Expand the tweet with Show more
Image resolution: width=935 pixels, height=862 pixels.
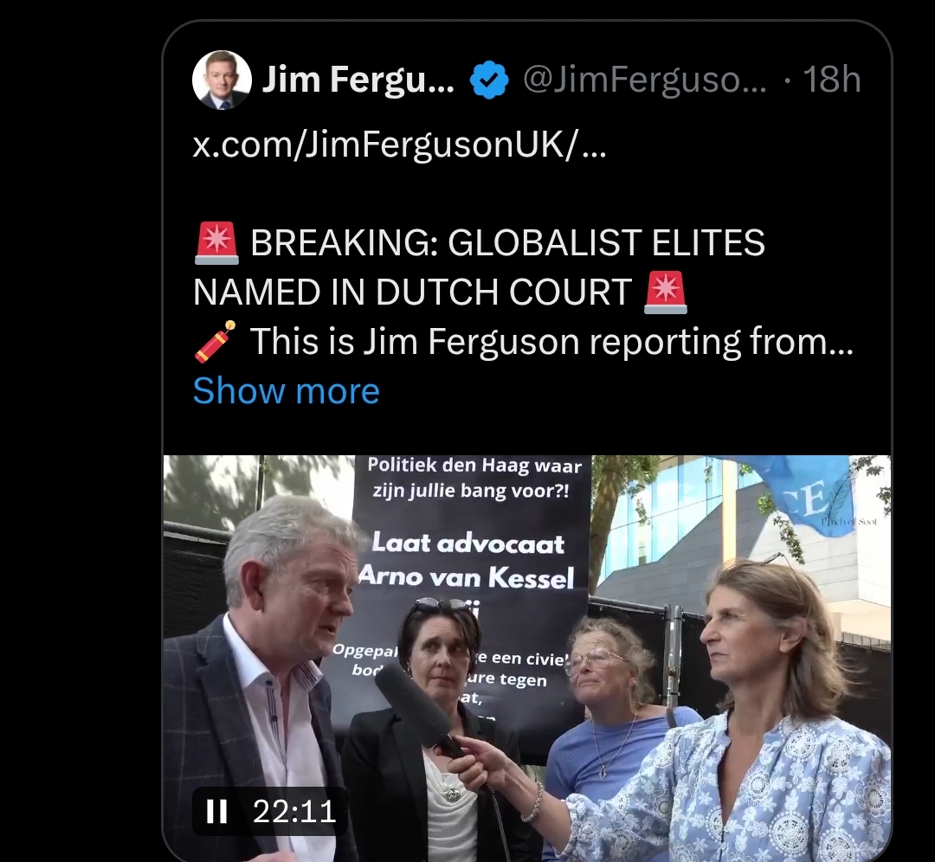(x=287, y=391)
